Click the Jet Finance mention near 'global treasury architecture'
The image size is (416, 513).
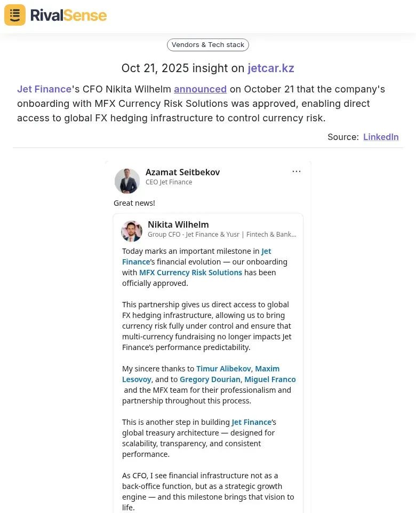pos(251,422)
